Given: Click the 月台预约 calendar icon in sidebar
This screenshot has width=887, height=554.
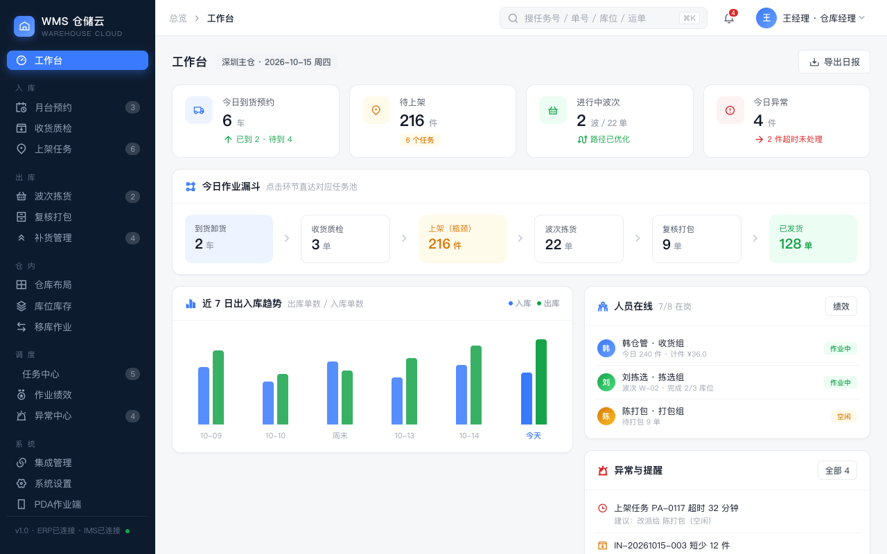Looking at the screenshot, I should pos(21,107).
